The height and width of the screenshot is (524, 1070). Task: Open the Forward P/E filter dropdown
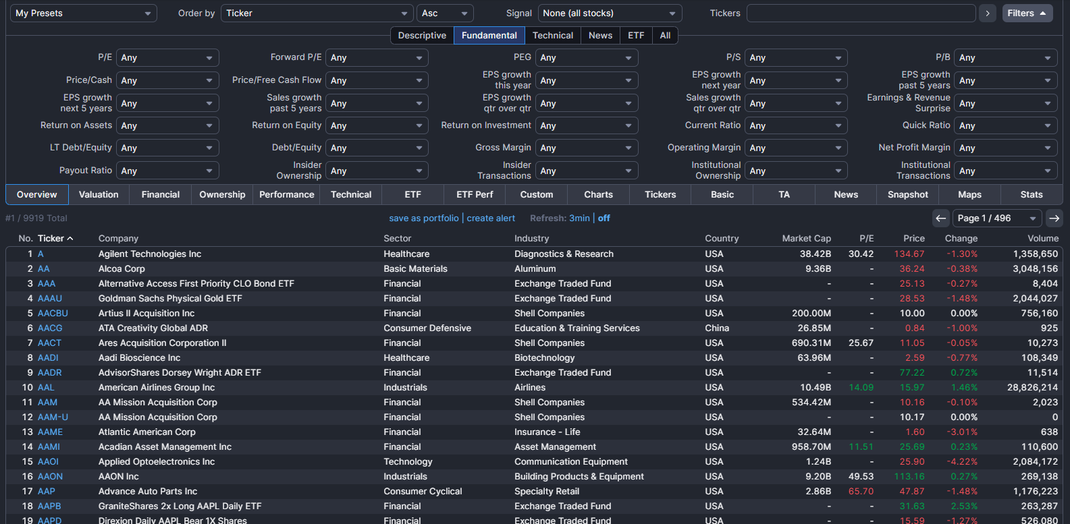(x=377, y=58)
